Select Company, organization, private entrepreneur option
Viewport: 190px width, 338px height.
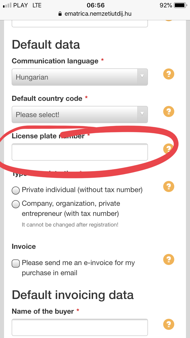[x=16, y=204]
